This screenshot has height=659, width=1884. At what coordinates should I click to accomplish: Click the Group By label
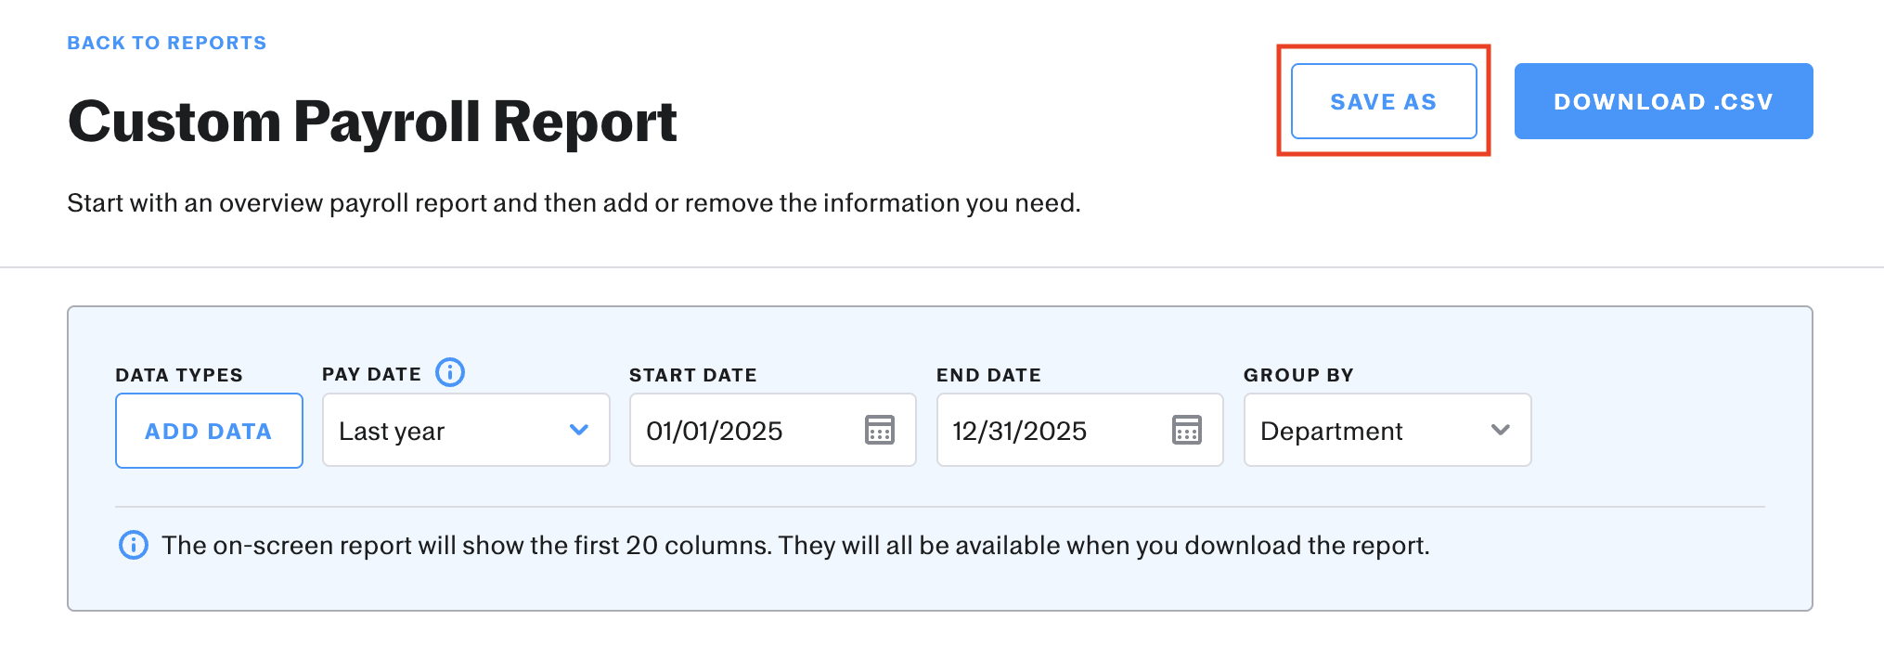[1298, 375]
